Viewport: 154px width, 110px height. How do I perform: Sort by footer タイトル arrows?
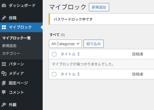[x=79, y=74]
